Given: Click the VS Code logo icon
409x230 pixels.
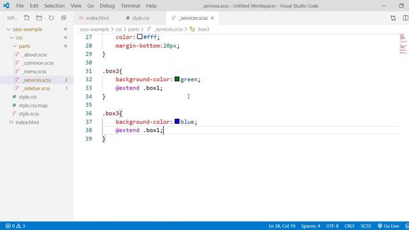Looking at the screenshot, I should tap(6, 6).
